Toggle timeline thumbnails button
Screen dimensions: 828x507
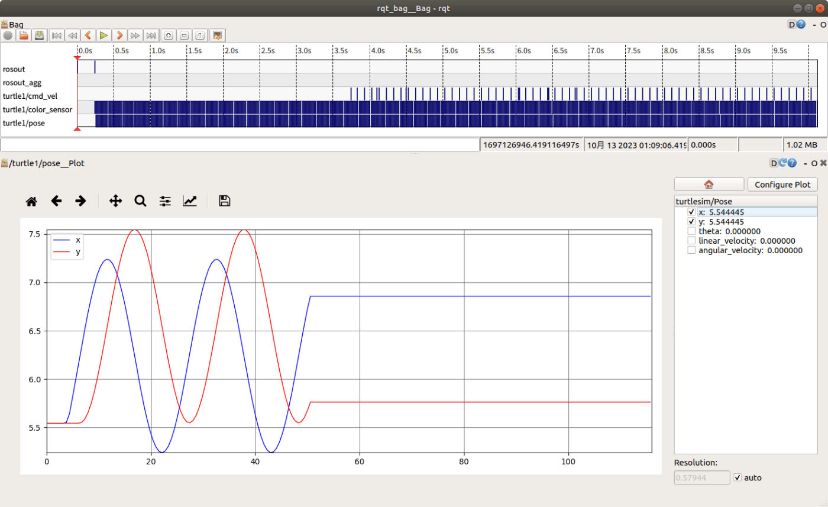(x=217, y=35)
